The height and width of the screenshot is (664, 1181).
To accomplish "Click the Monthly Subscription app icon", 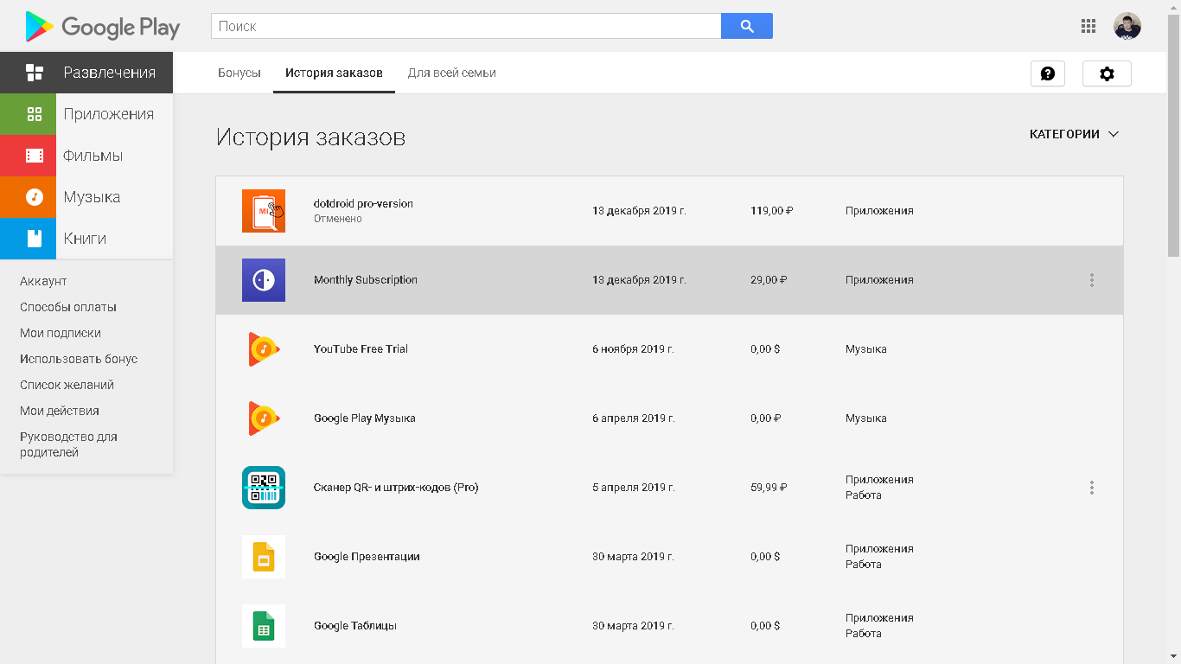I will [264, 280].
